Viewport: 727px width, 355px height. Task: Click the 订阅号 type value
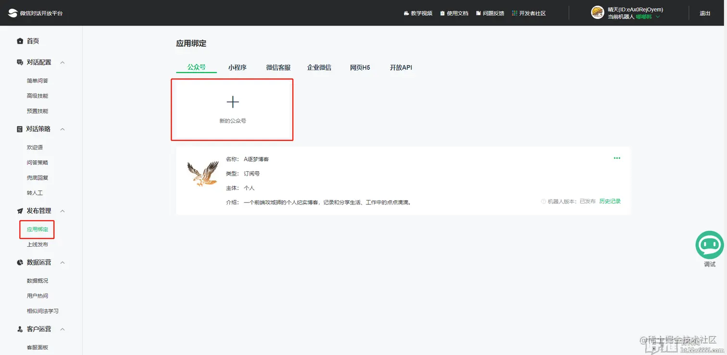pos(252,174)
